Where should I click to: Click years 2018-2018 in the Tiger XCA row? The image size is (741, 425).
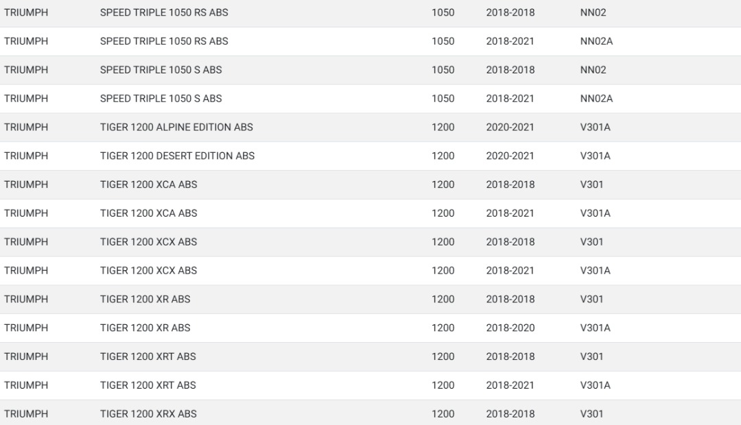tap(510, 184)
